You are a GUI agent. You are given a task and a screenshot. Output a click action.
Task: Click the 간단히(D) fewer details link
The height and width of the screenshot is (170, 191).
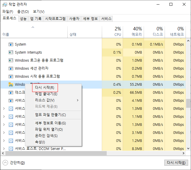(17, 163)
